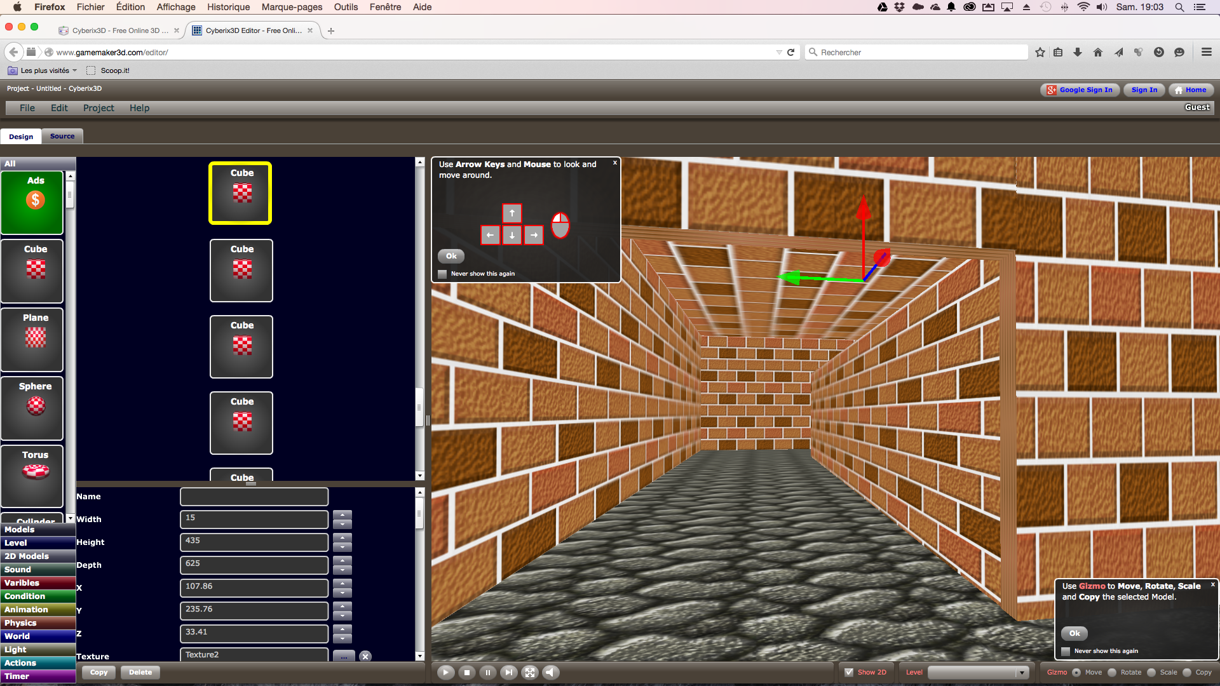Screen dimensions: 1220x686
Task: Click the Cylinder model icon
Action: 35,521
